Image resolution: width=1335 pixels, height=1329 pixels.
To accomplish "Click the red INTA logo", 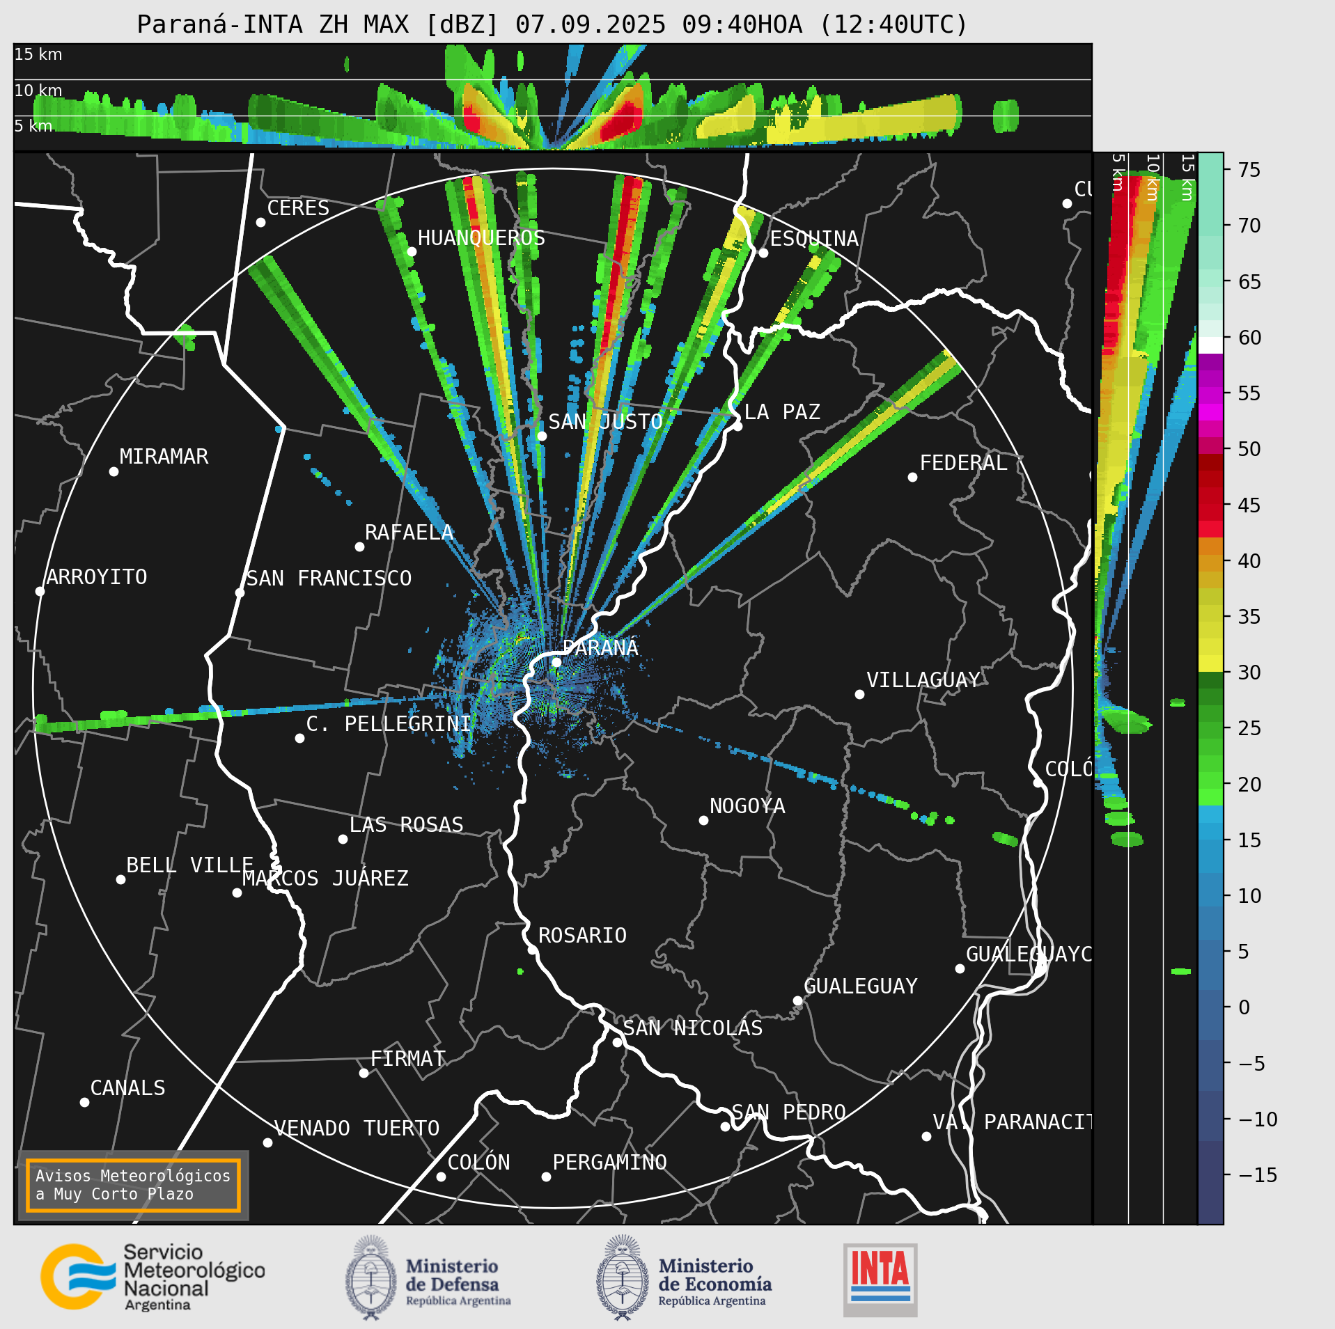I will coord(880,1280).
